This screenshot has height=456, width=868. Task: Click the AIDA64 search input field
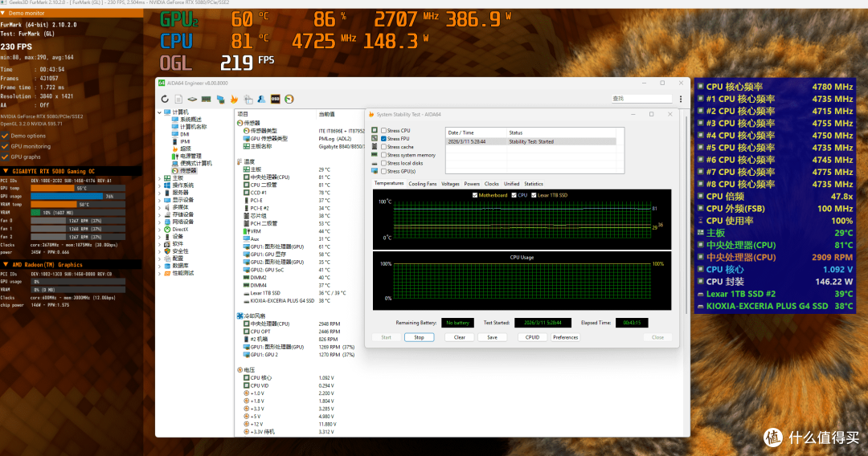point(642,99)
